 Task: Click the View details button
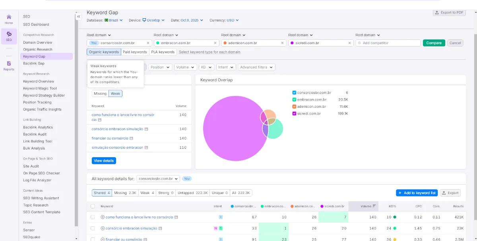[104, 161]
